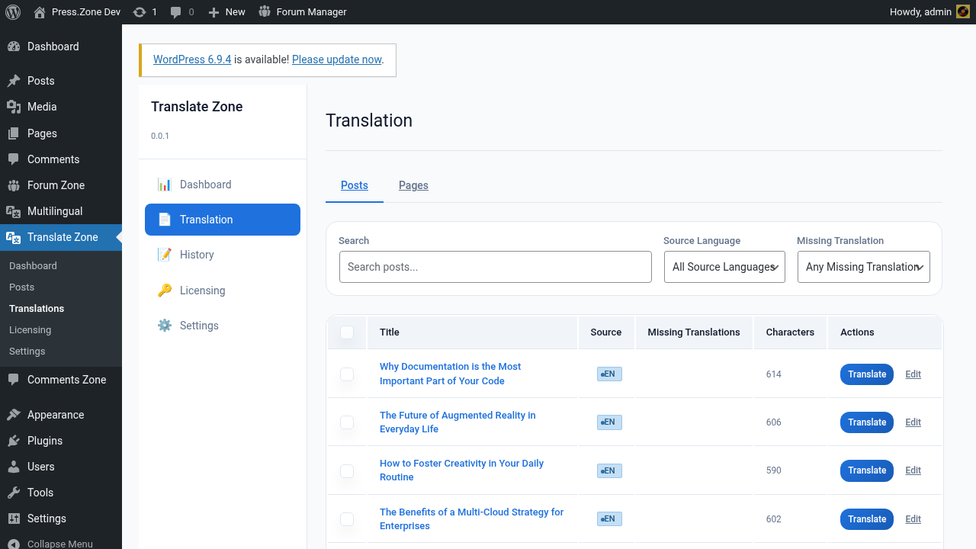This screenshot has width=976, height=549.
Task: Click the Dashboard gauge icon in the WP sidebar
Action: click(14, 47)
